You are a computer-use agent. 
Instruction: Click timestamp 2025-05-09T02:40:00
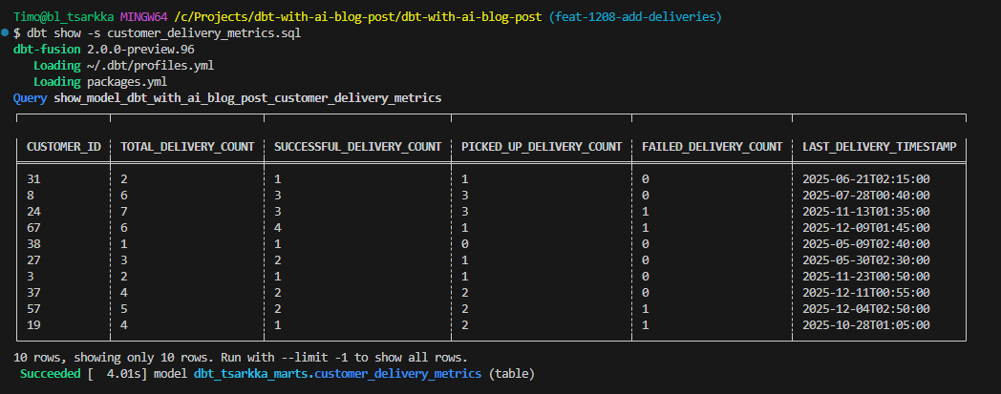pyautogui.click(x=865, y=243)
